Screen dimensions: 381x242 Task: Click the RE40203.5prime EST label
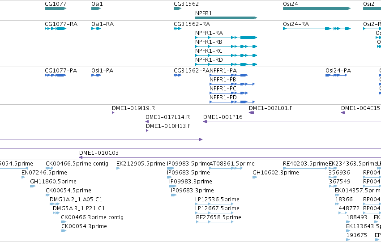coord(305,164)
